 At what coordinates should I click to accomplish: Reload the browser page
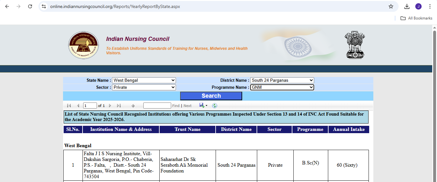pos(30,6)
